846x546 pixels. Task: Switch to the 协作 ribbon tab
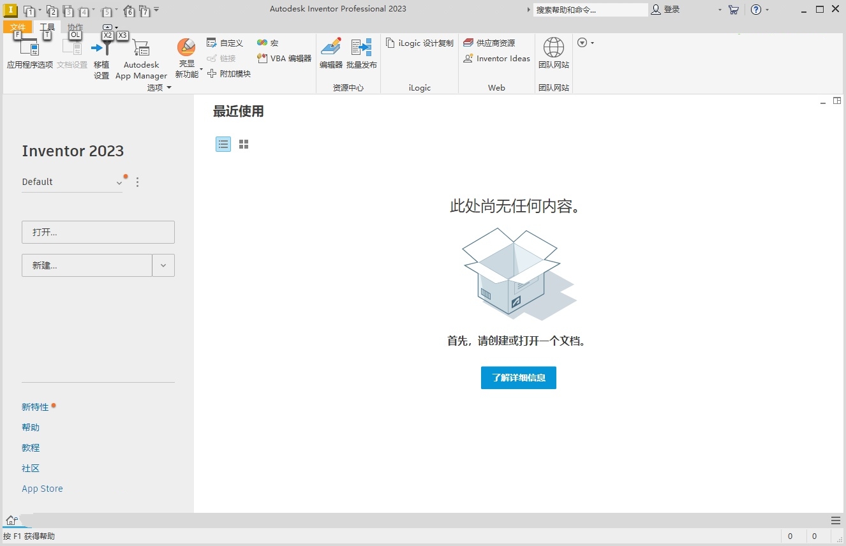click(75, 27)
